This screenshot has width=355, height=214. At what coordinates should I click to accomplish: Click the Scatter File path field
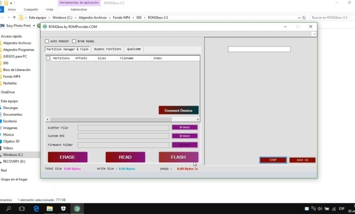(123, 127)
